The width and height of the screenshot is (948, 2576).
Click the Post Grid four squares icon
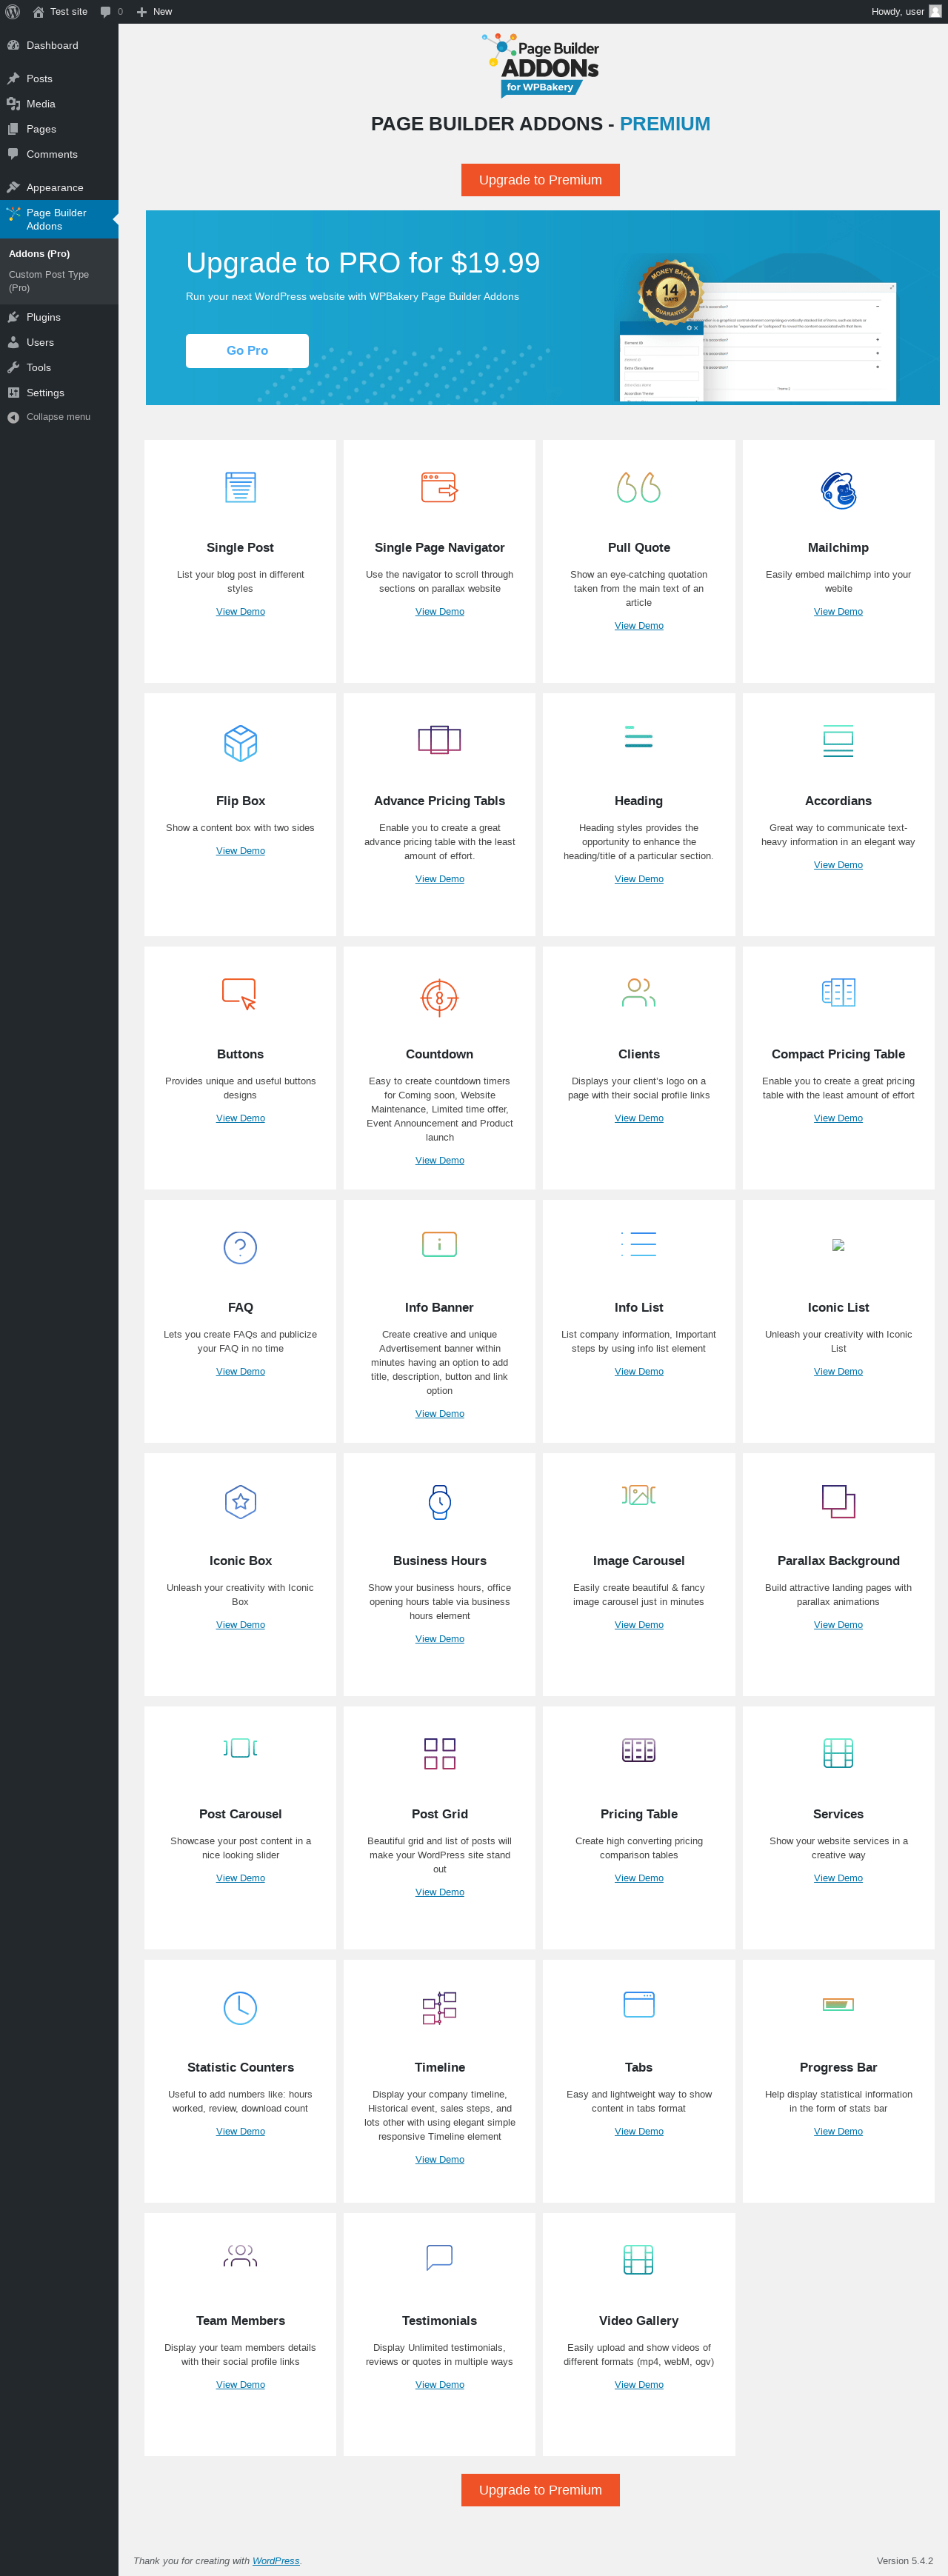click(439, 1754)
